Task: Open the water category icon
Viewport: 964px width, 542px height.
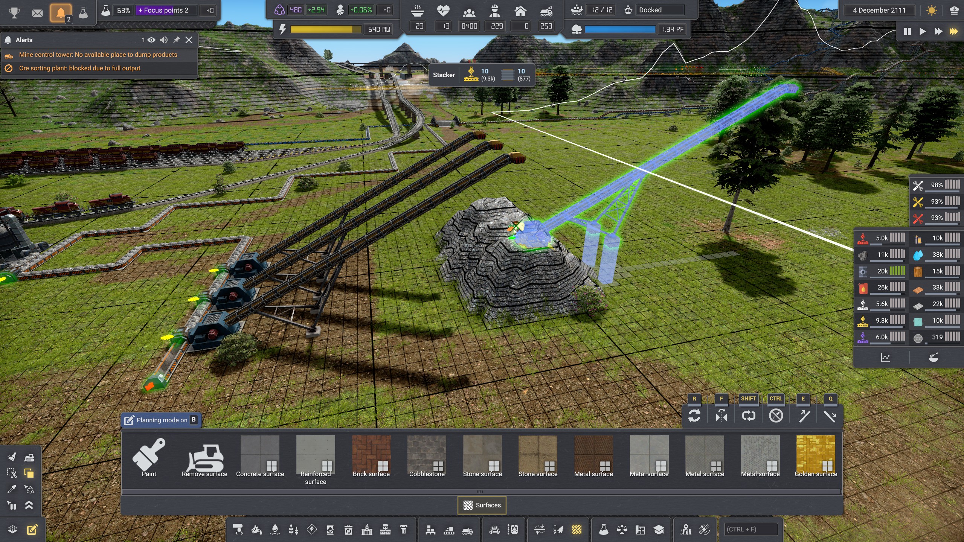Action: click(275, 530)
